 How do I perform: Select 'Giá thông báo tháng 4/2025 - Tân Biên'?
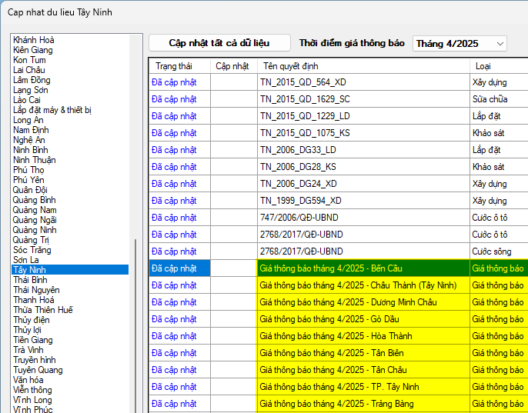(x=363, y=353)
